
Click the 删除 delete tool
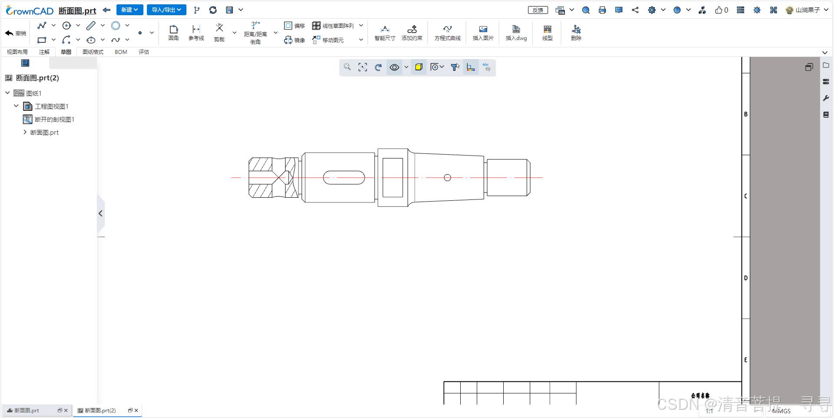(x=576, y=33)
